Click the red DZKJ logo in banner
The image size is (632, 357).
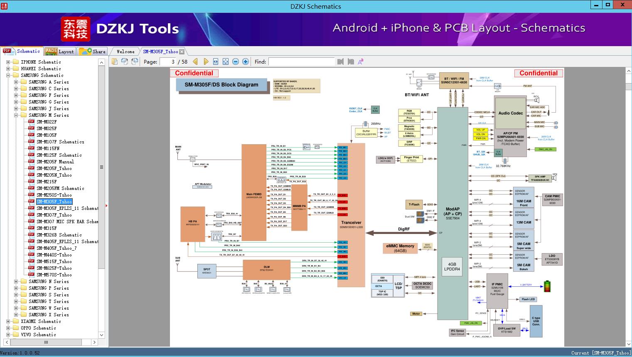click(x=76, y=29)
